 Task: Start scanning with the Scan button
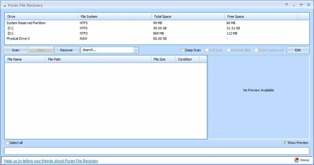[16, 50]
